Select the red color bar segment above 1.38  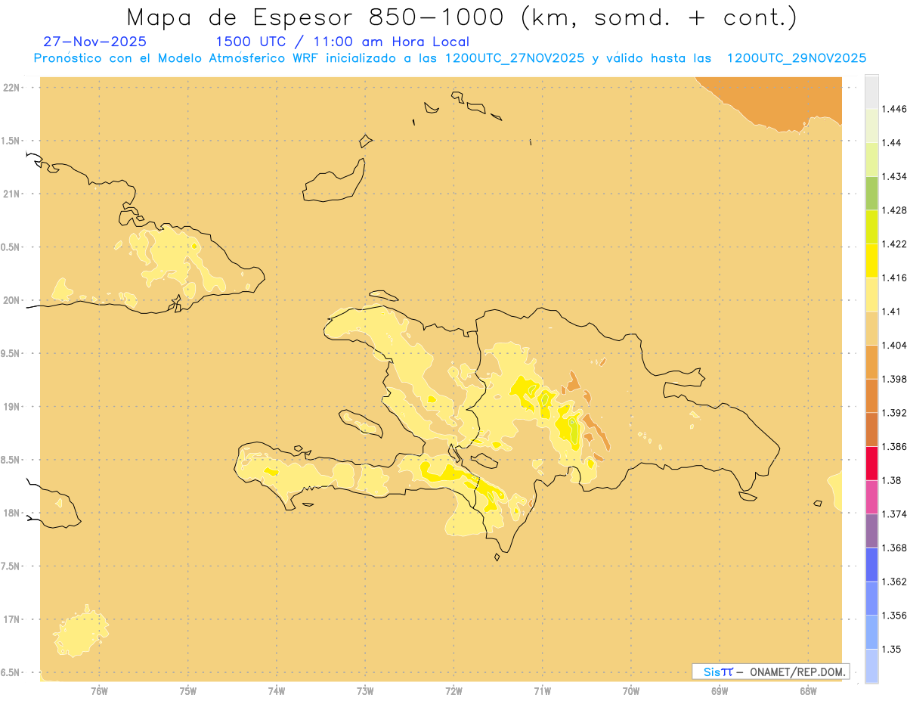(x=871, y=463)
